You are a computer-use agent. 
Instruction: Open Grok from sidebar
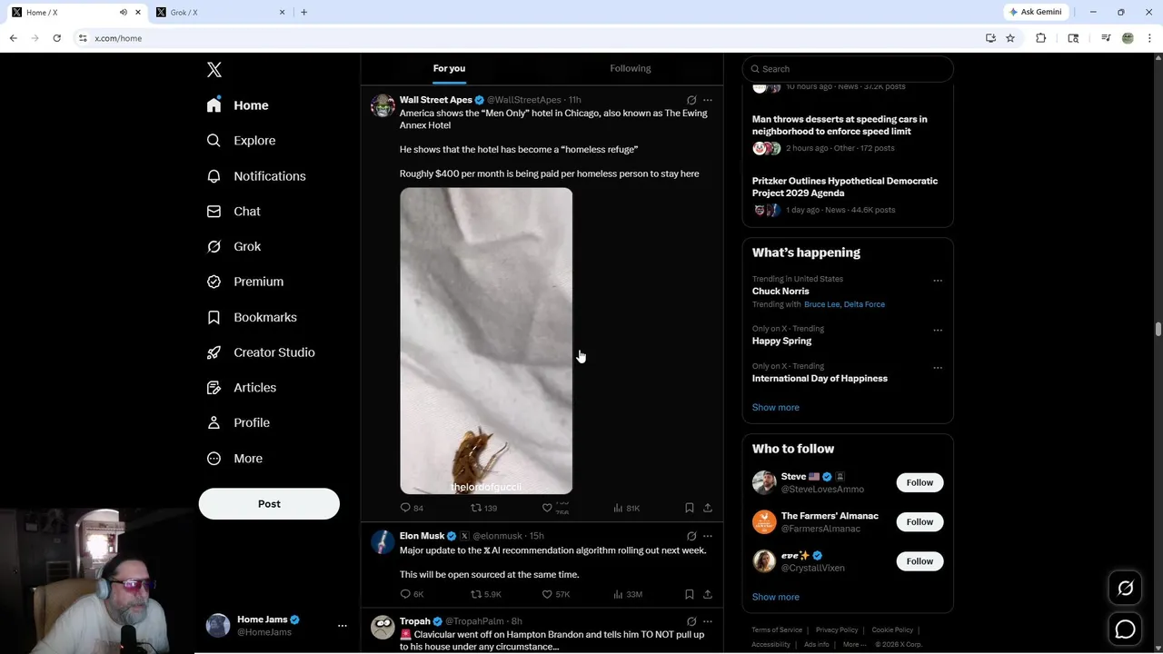[x=234, y=246]
